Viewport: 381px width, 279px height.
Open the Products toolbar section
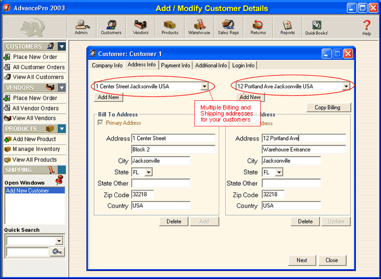(x=170, y=27)
